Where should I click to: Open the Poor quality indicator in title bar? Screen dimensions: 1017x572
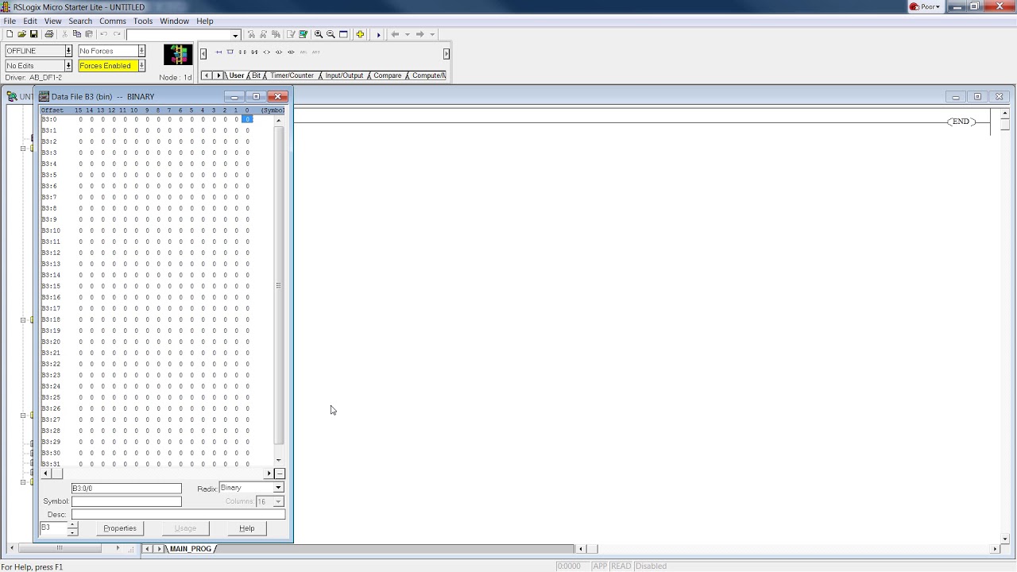(x=926, y=6)
